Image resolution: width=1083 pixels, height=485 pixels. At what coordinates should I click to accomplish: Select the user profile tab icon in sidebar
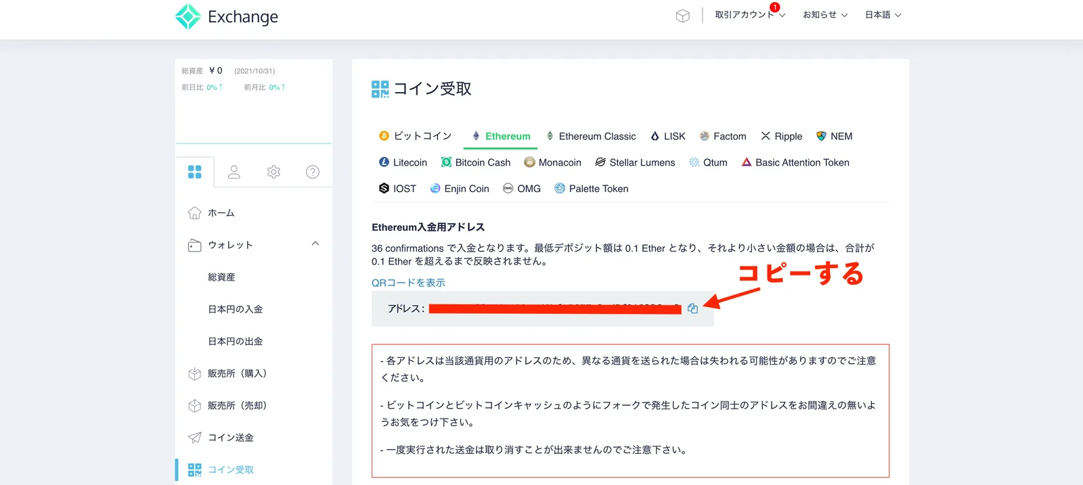click(x=234, y=172)
